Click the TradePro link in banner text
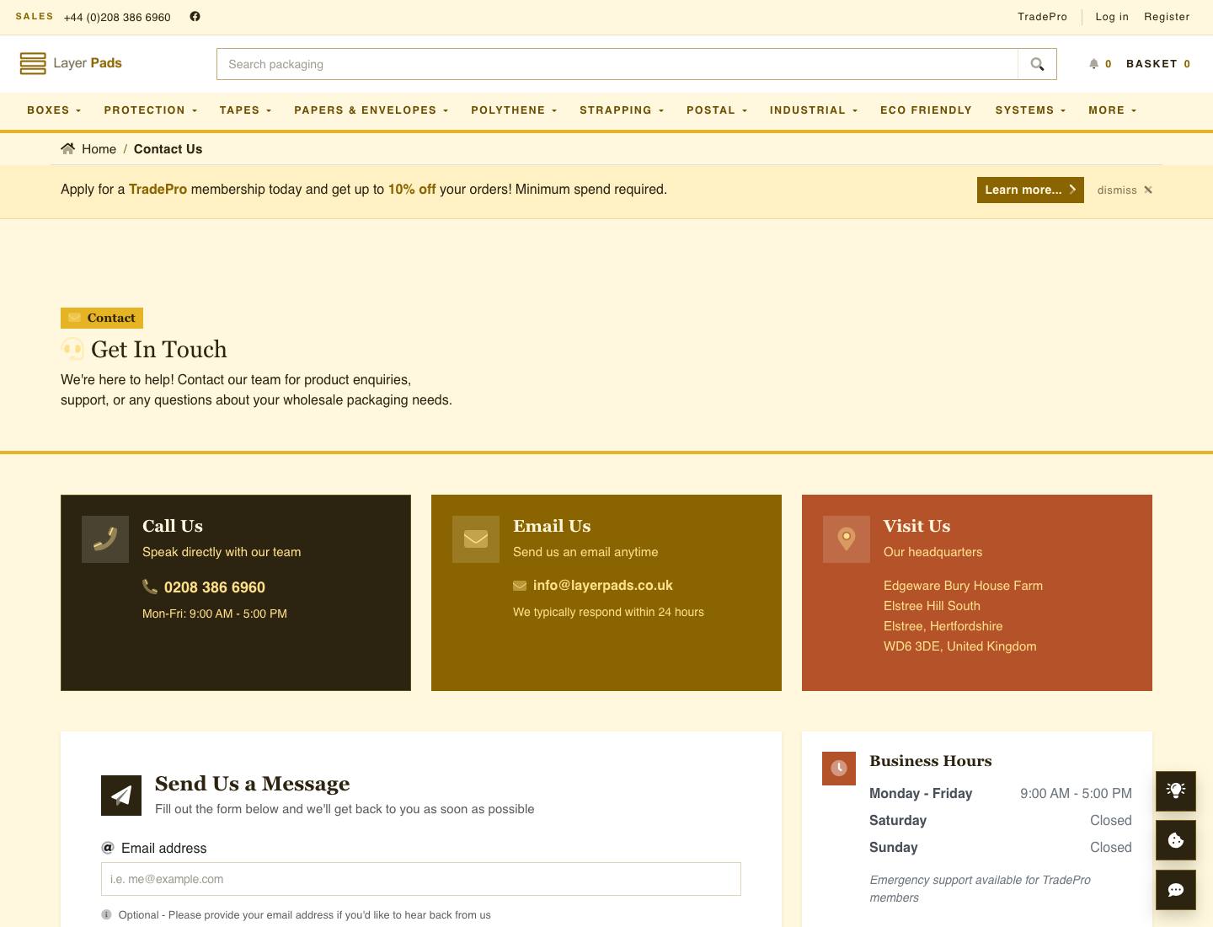Viewport: 1213px width, 927px height. [158, 190]
